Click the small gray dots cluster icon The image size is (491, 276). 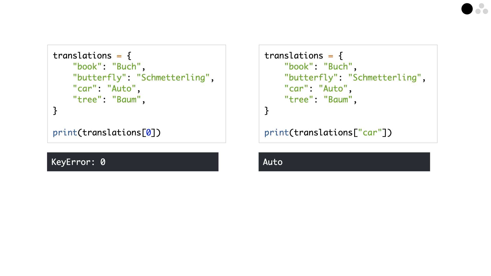click(482, 9)
